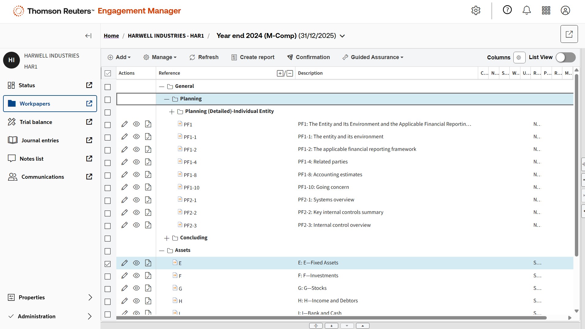Preview PF1-2 with the eye icon
Image resolution: width=585 pixels, height=329 pixels.
(136, 149)
